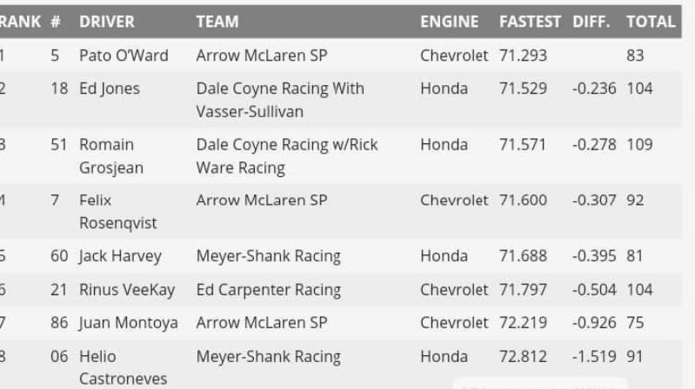Open Felix Rosenqvist's driver entry
Image resolution: width=695 pixels, height=389 pixels.
point(117,211)
